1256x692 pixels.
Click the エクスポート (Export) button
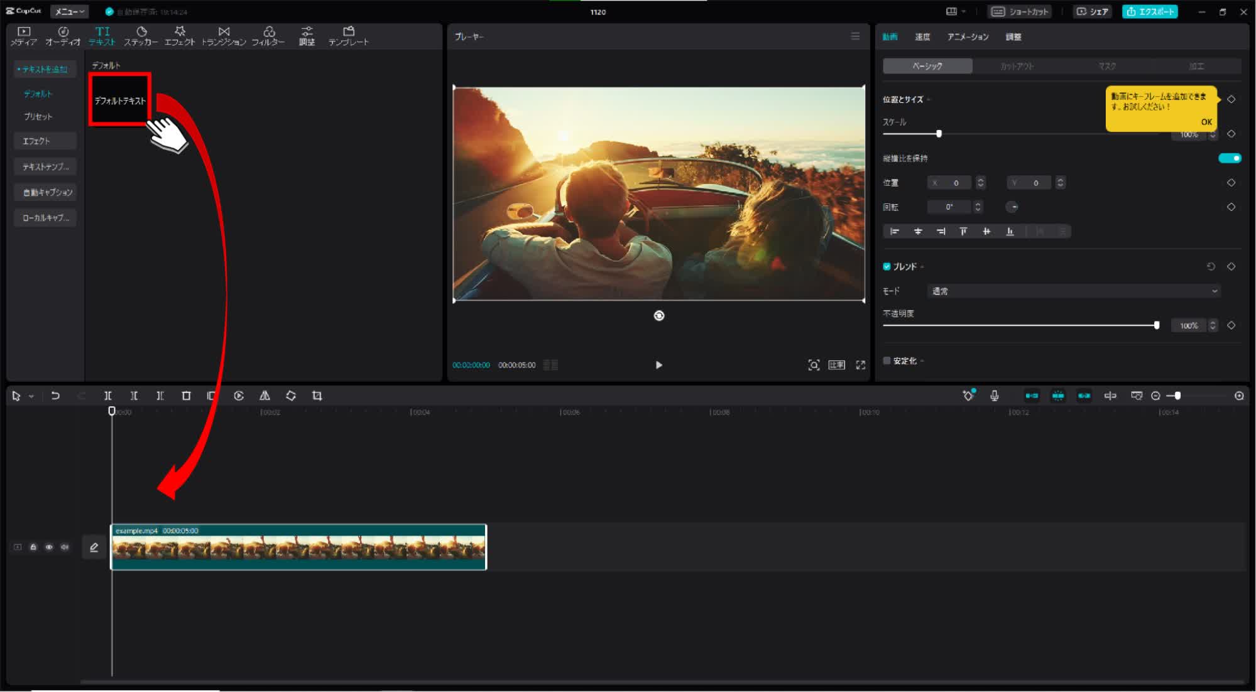click(x=1150, y=11)
